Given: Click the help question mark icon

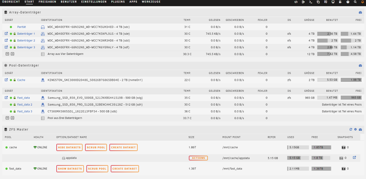Looking at the screenshot, I should [x=348, y=2].
